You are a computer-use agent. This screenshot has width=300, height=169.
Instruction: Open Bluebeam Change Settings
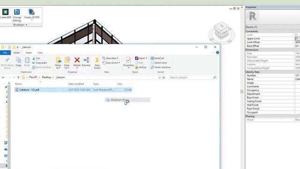[17, 15]
